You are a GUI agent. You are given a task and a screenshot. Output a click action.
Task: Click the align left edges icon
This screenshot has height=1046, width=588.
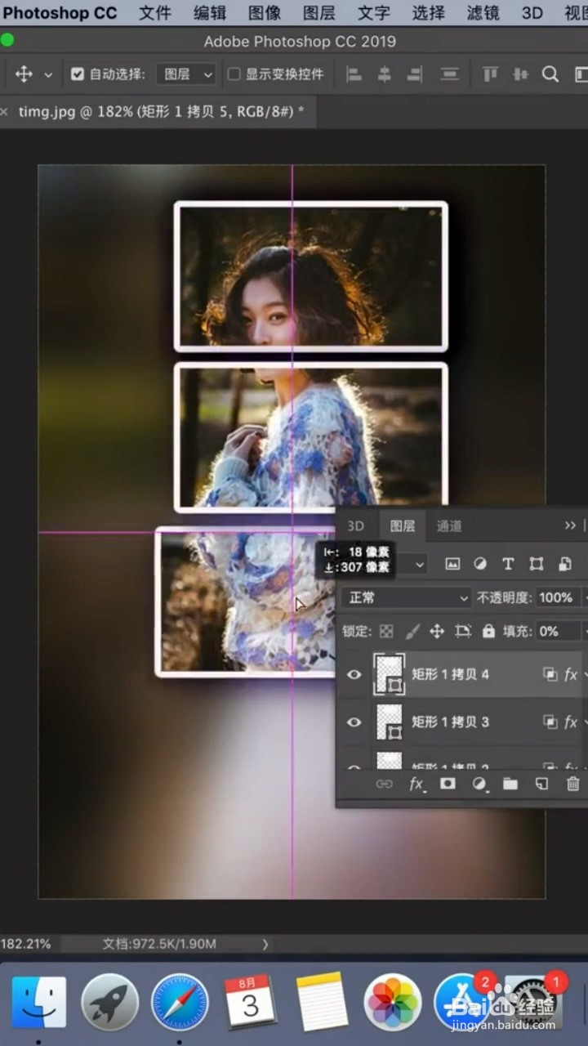(354, 74)
